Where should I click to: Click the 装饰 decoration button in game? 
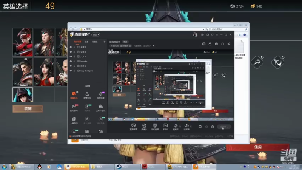click(x=28, y=109)
